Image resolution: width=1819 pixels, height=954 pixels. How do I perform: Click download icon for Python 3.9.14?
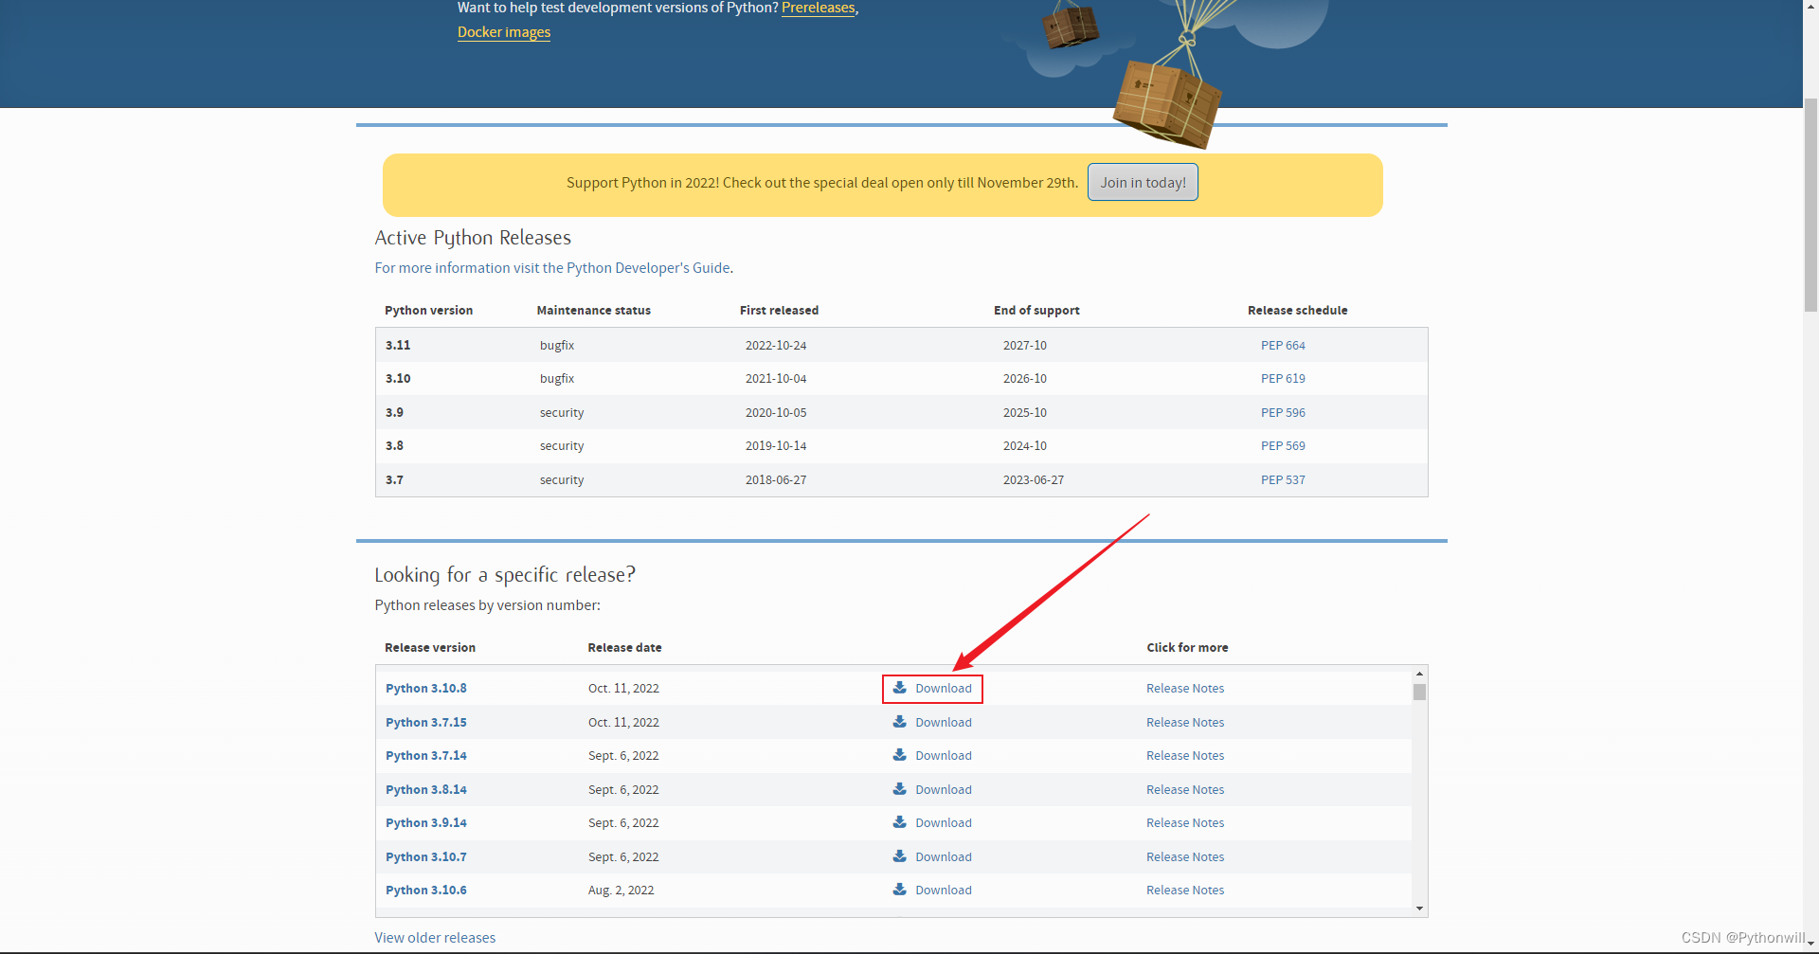coord(900,822)
